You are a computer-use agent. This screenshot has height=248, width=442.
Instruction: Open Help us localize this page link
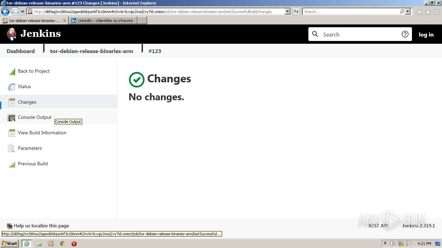pyautogui.click(x=41, y=226)
